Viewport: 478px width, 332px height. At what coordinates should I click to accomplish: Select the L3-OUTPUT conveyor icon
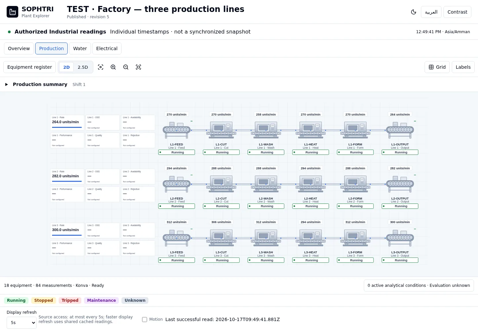(400, 238)
